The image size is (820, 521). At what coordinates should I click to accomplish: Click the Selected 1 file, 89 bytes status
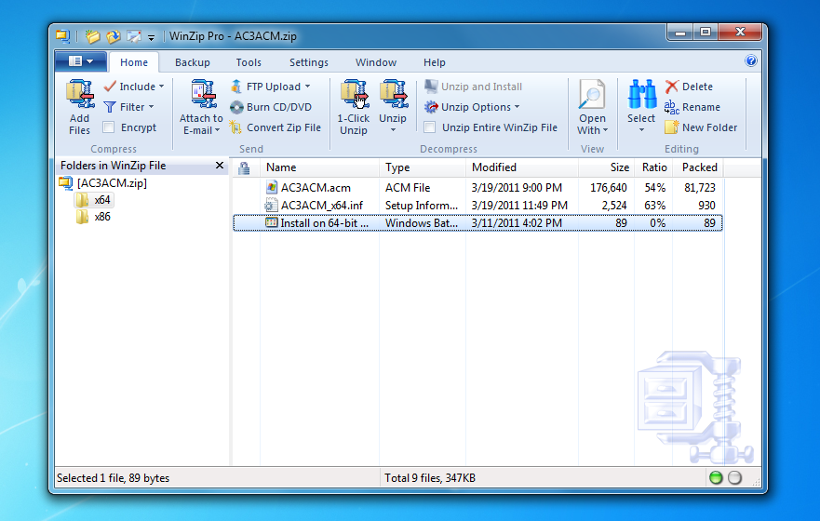pyautogui.click(x=113, y=477)
